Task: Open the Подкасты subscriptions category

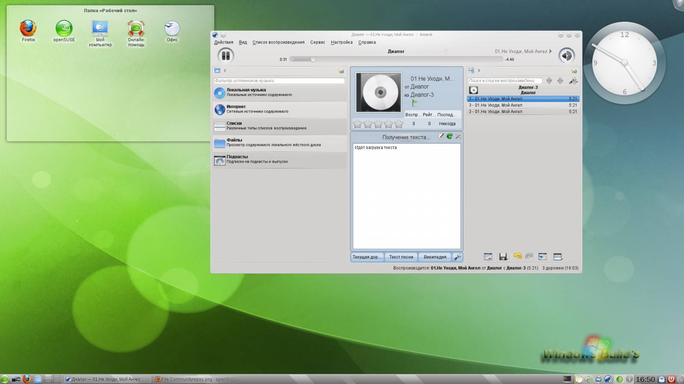Action: [x=280, y=159]
